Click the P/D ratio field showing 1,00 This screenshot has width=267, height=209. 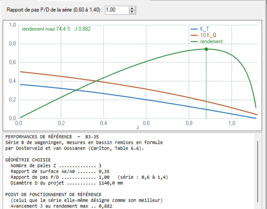pos(117,10)
